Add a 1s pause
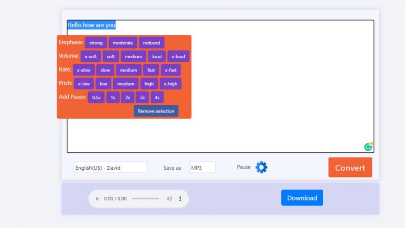Viewport: 405px width, 228px height. [x=113, y=97]
